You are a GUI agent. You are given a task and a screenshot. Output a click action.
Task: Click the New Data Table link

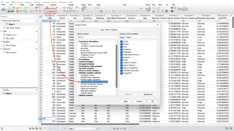click(13, 28)
